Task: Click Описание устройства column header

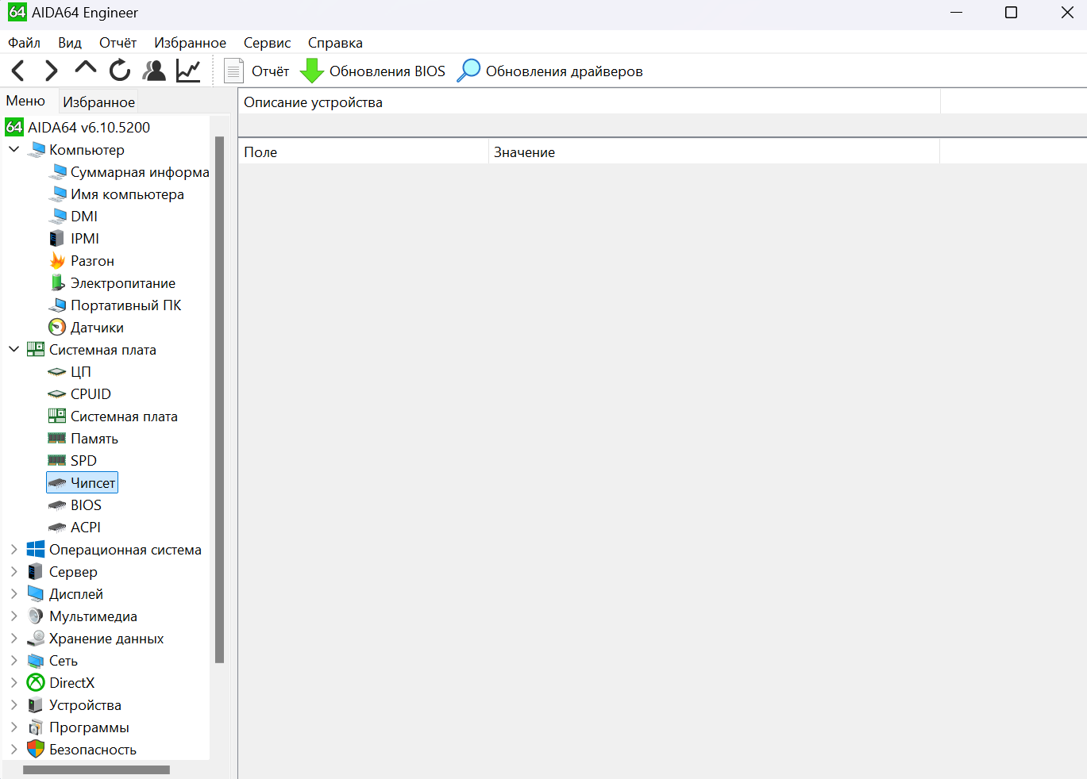Action: [589, 102]
